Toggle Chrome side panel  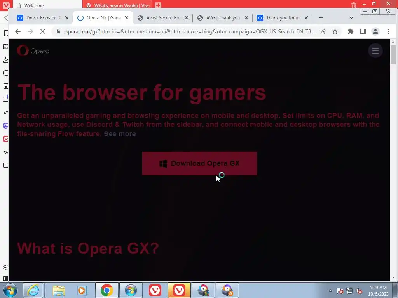tap(363, 31)
